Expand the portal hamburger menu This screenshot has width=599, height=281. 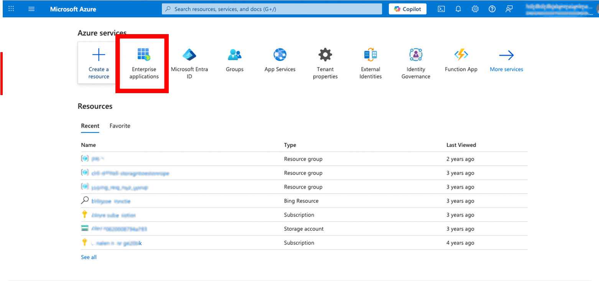tap(31, 9)
